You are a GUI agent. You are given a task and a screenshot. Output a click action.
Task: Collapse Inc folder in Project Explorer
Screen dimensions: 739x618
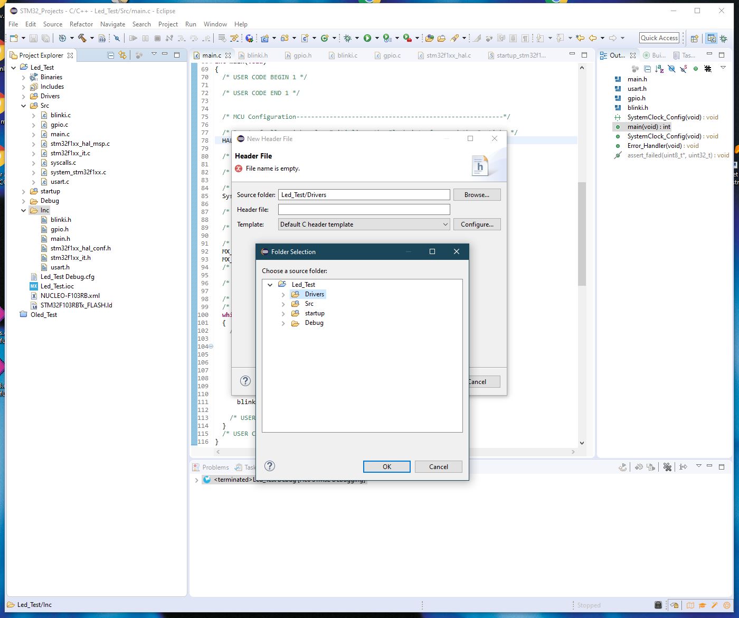[23, 210]
